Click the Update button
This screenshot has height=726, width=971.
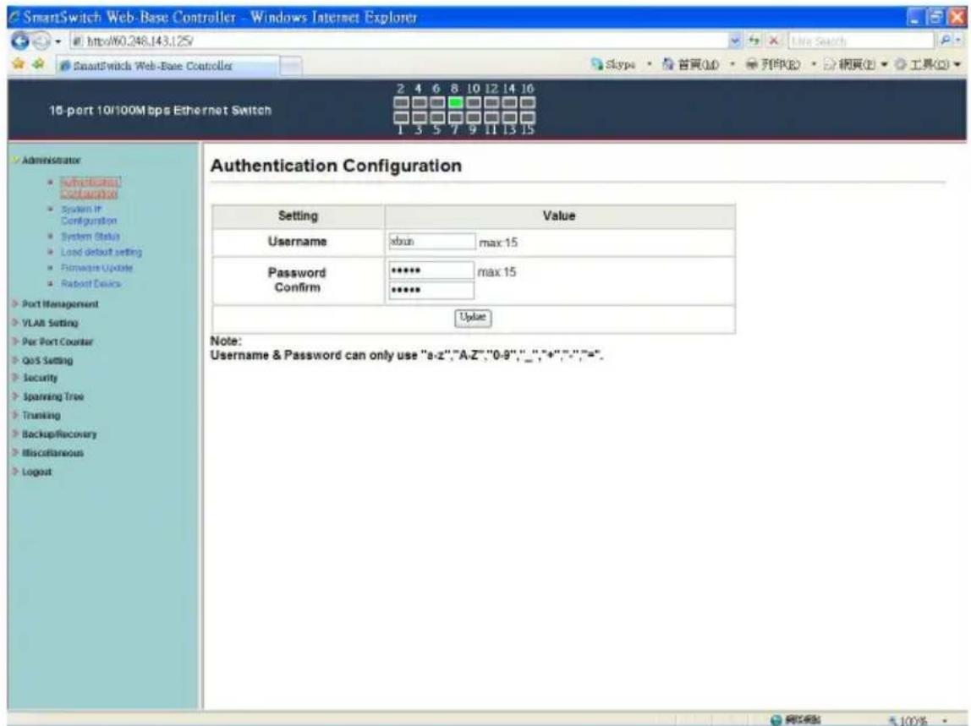click(x=473, y=318)
